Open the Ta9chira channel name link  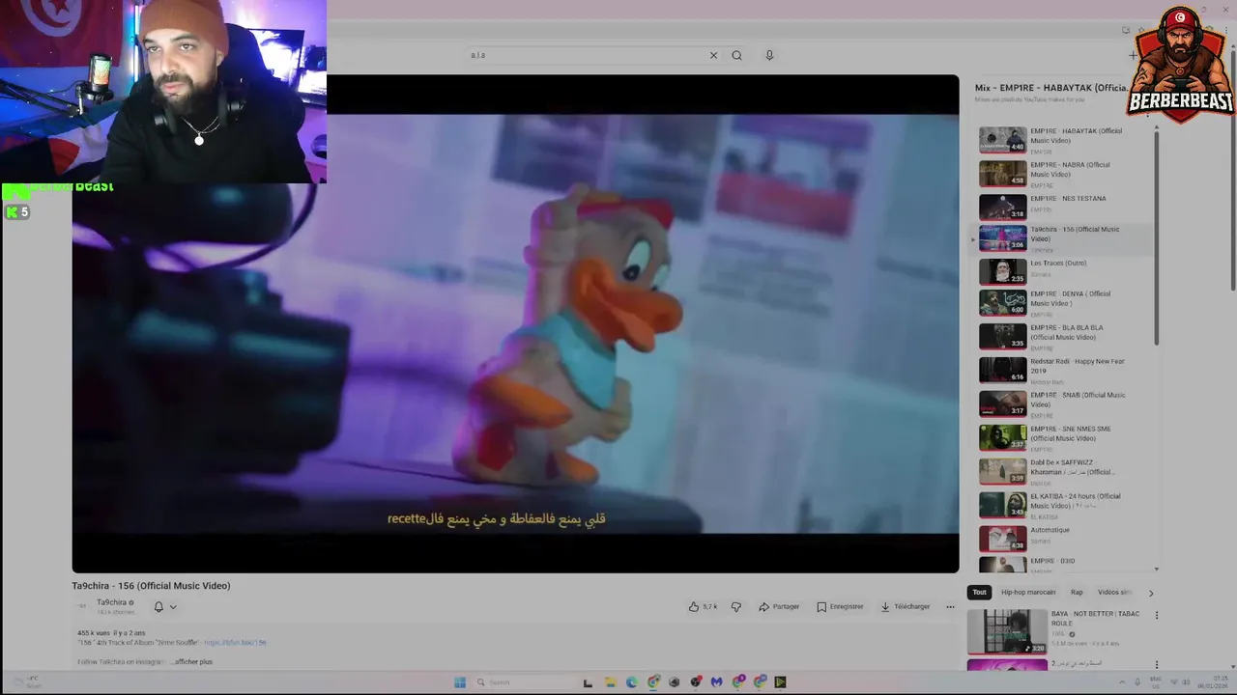tap(112, 602)
